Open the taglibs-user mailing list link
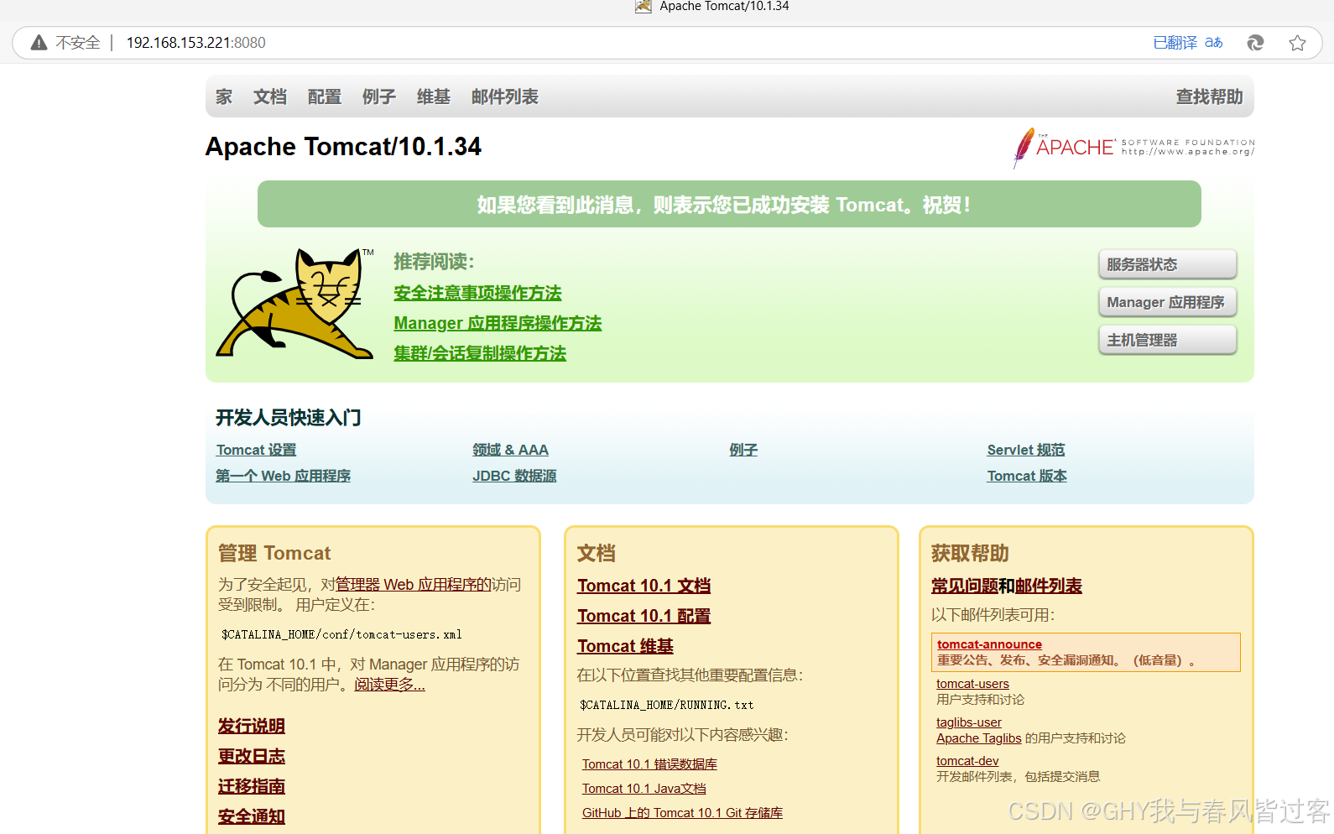 [x=969, y=722]
